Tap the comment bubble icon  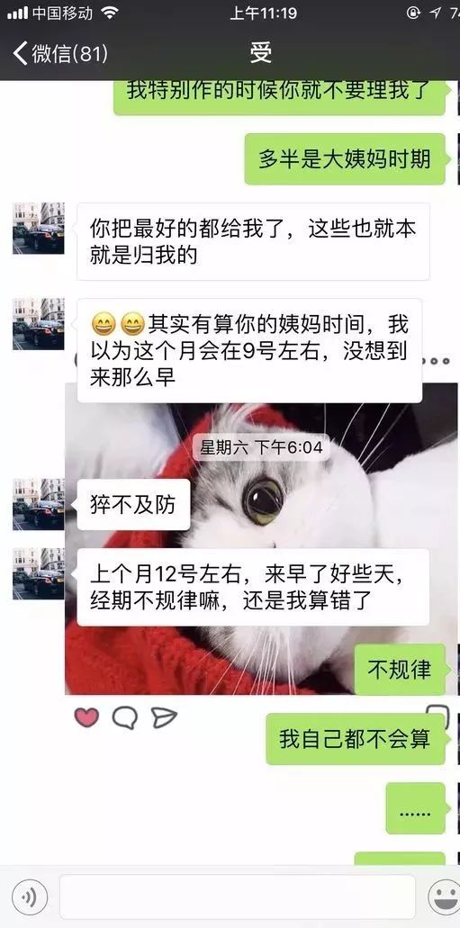pyautogui.click(x=125, y=717)
